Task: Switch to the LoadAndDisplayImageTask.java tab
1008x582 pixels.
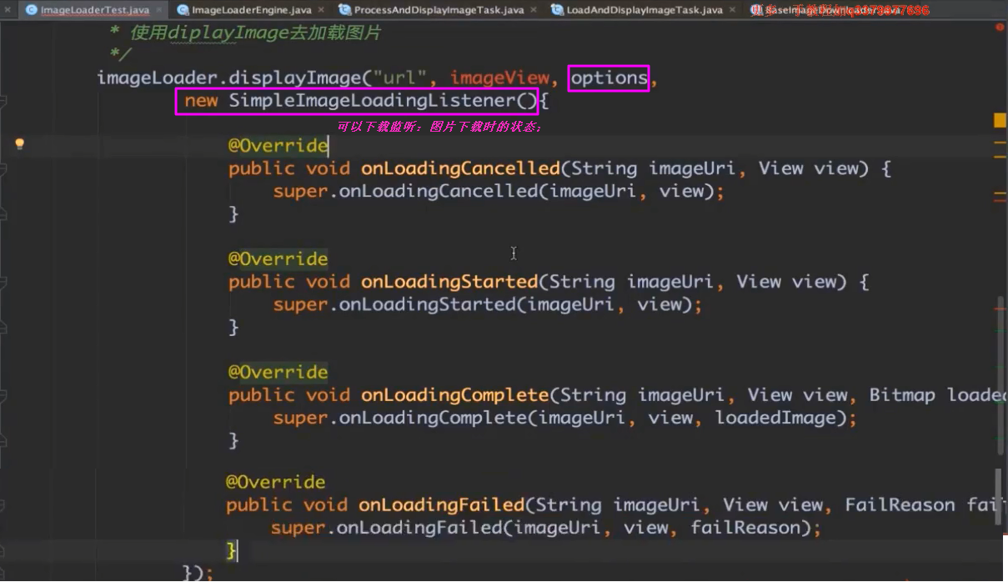Action: click(644, 10)
